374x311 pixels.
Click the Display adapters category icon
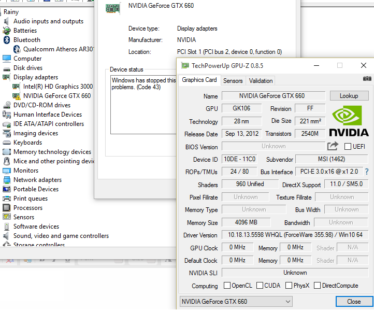[6, 77]
